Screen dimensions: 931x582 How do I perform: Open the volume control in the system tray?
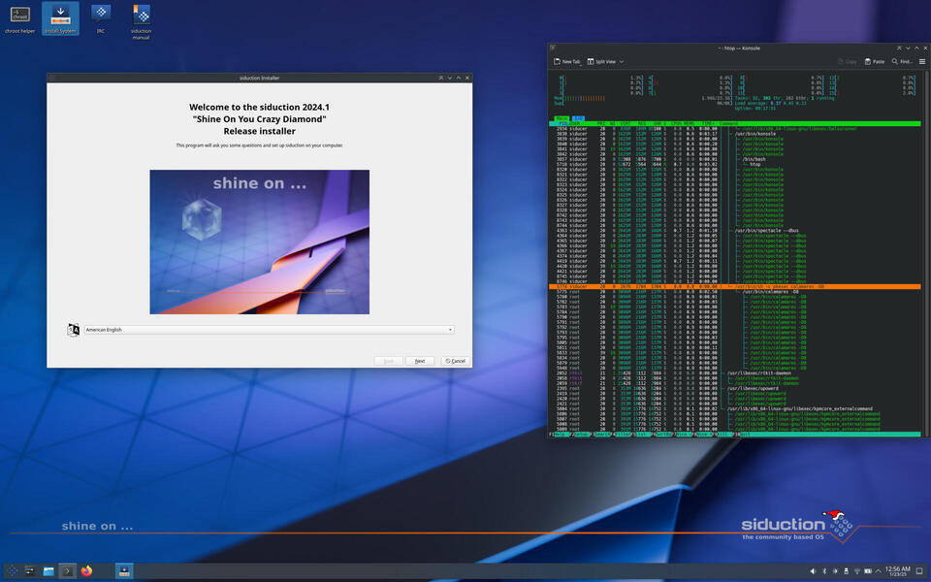point(813,571)
